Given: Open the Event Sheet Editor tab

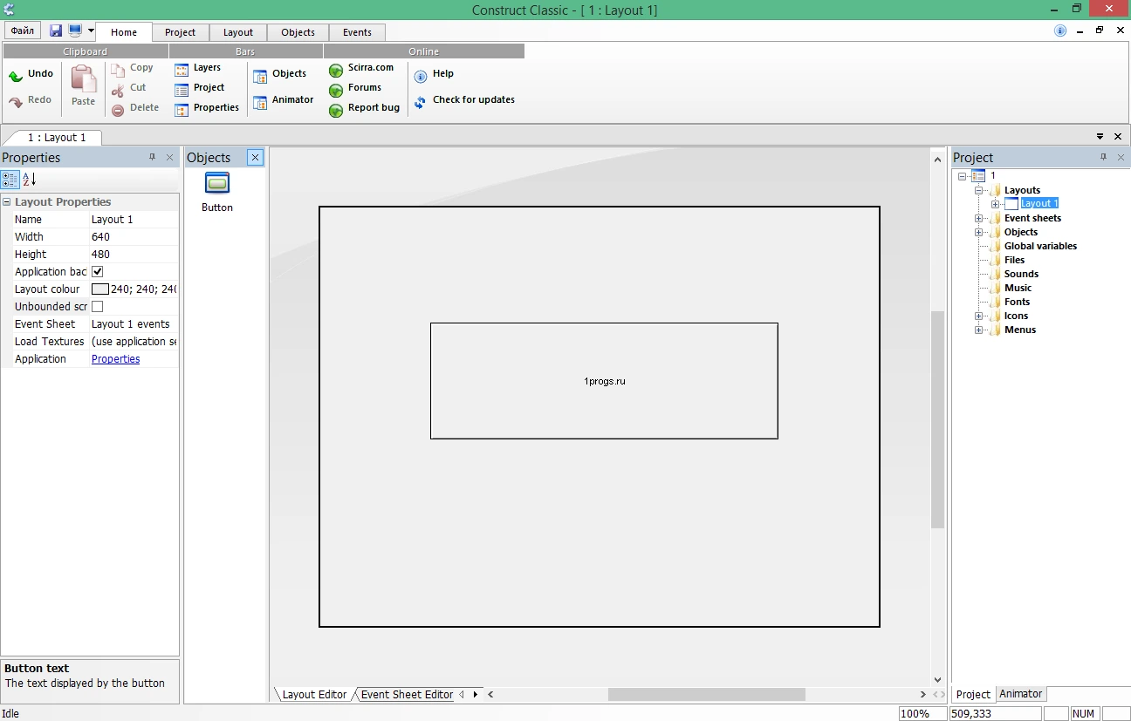Looking at the screenshot, I should click(x=407, y=695).
